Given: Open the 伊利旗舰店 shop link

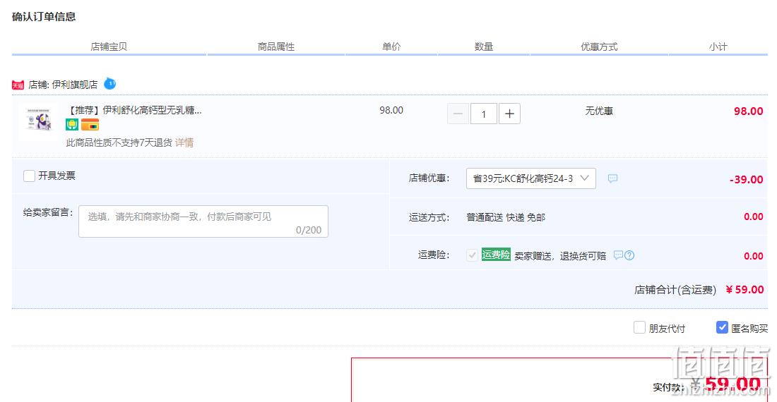Looking at the screenshot, I should (x=75, y=85).
